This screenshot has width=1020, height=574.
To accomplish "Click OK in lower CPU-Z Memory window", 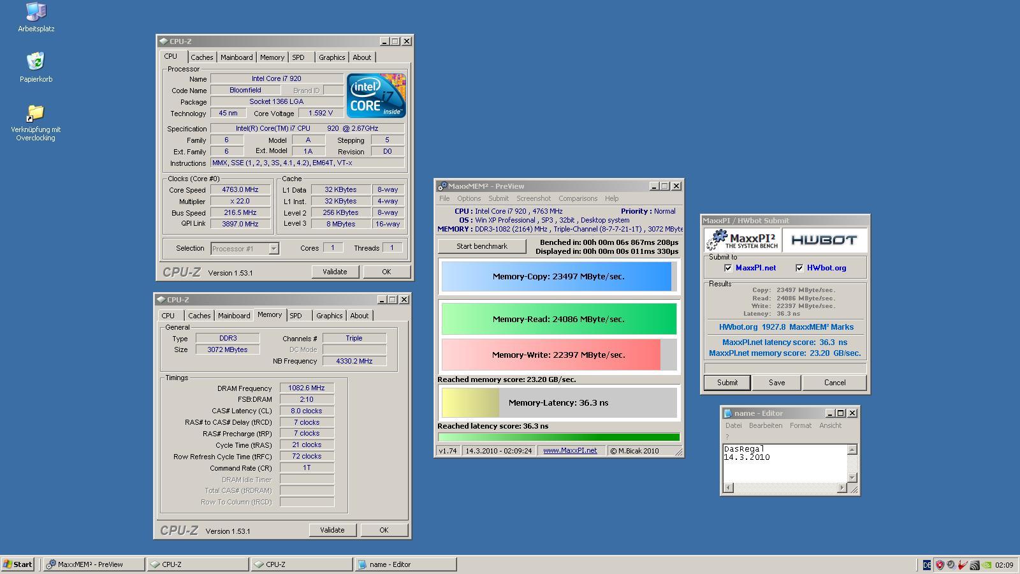I will point(384,530).
